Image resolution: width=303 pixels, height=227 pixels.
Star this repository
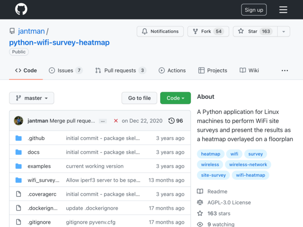[255, 31]
